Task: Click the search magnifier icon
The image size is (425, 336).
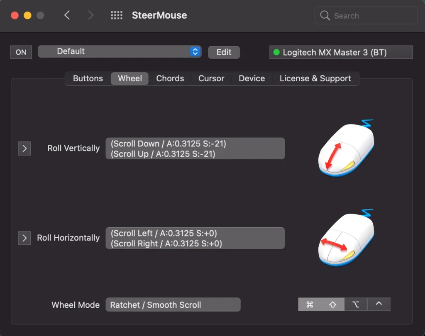Action: point(325,16)
